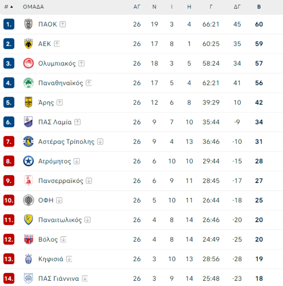Click the down-arrow icon beside Κηφισιά
This screenshot has width=283, height=286.
69,259
